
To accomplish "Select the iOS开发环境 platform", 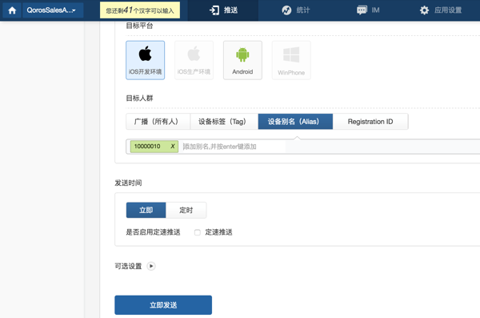I will pos(145,60).
